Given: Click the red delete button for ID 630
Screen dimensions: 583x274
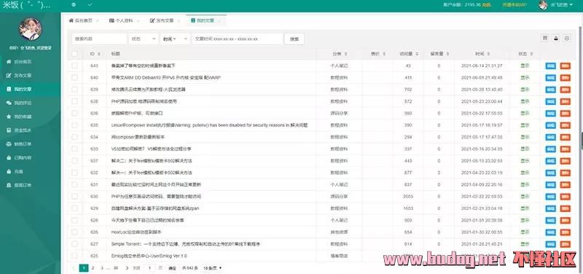Looking at the screenshot, I should [566, 196].
